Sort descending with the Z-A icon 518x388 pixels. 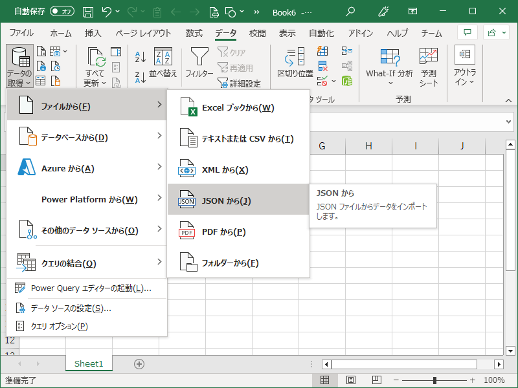coord(141,77)
